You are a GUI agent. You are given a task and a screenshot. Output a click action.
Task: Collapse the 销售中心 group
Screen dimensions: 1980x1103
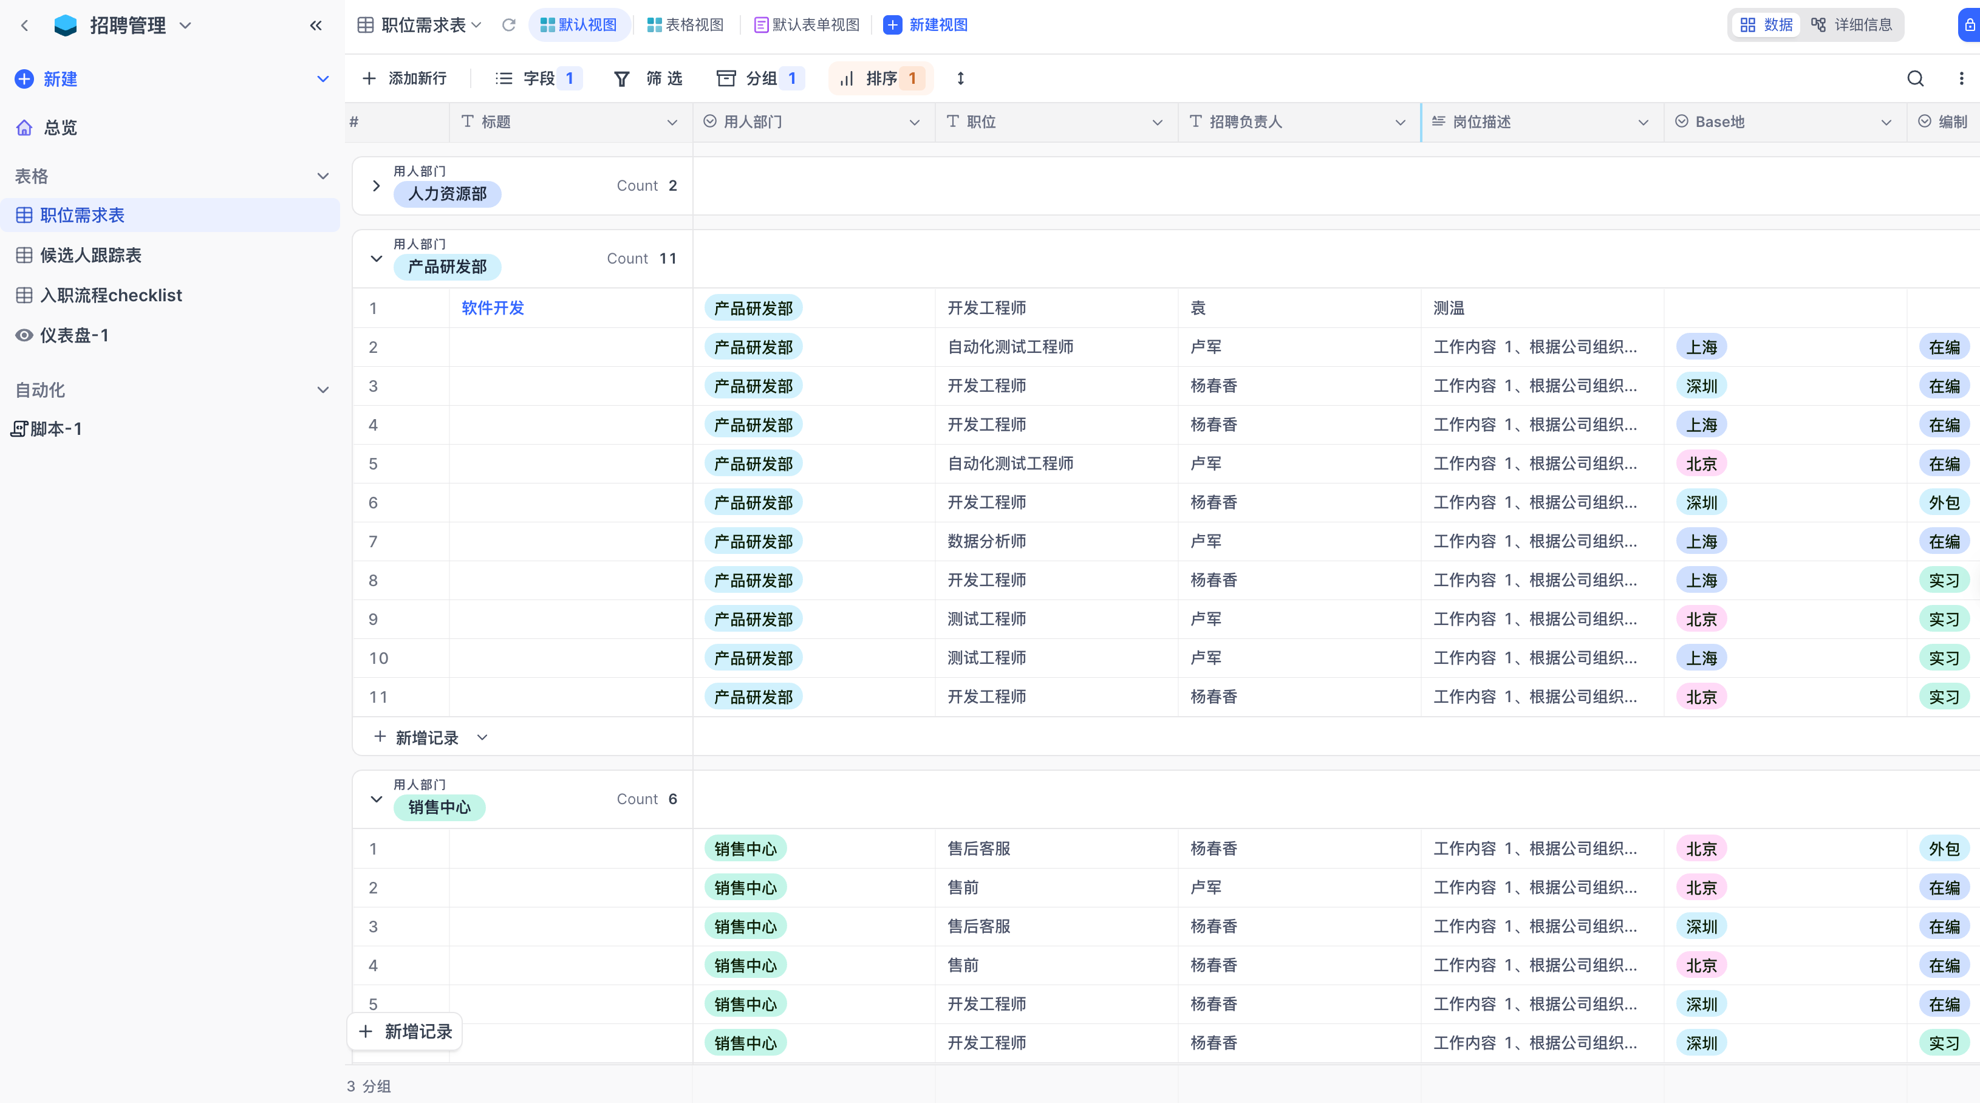tap(376, 799)
